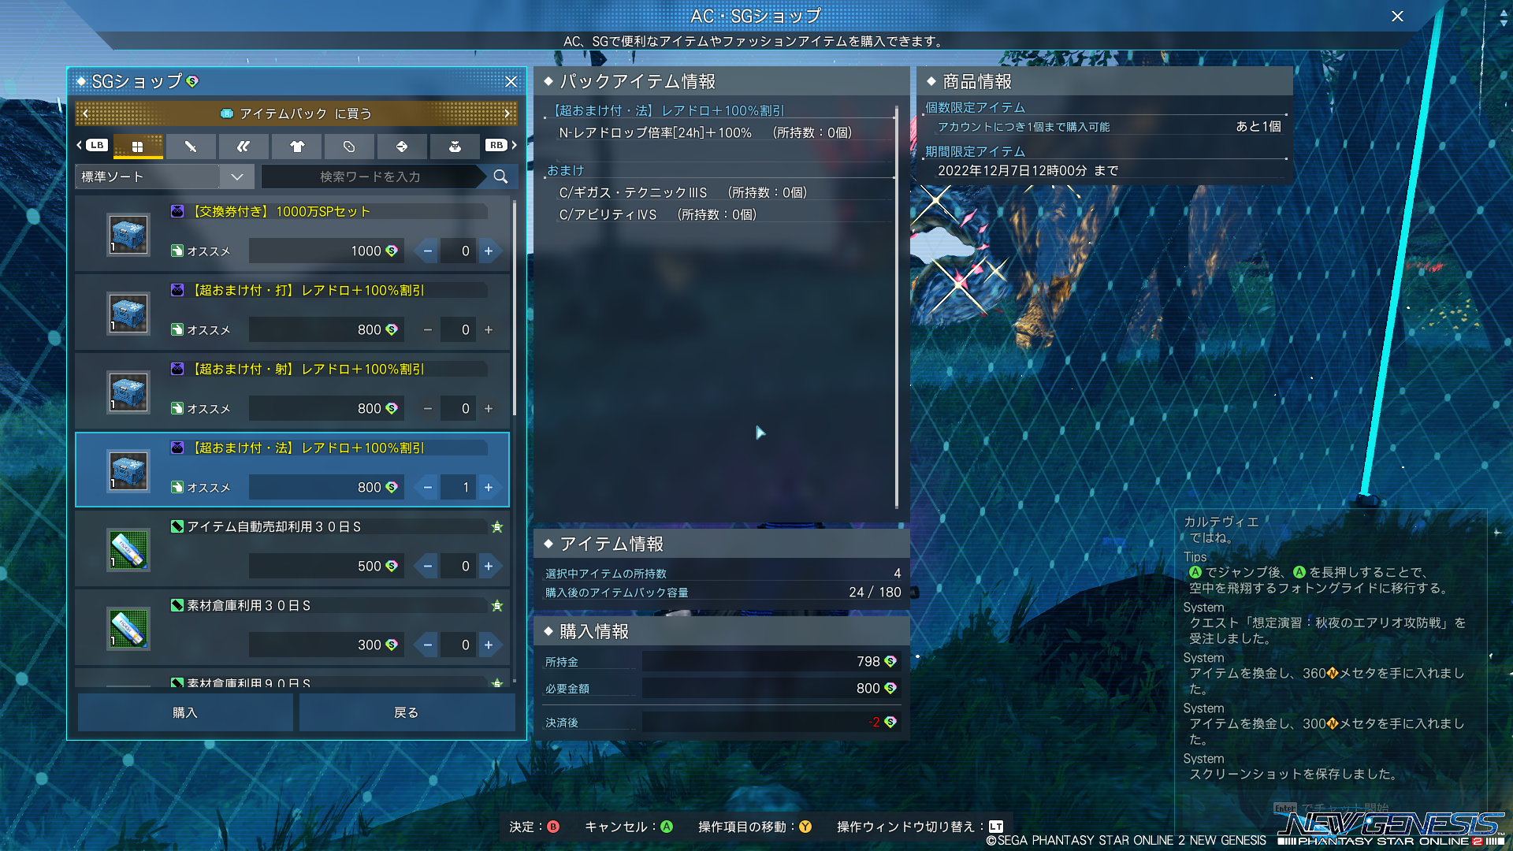Click N-レアドロップ倍率[24h]+100% pack content
Image resolution: width=1513 pixels, height=851 pixels.
[x=655, y=132]
